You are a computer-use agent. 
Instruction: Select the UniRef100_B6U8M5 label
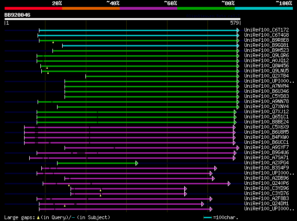[x=266, y=132]
